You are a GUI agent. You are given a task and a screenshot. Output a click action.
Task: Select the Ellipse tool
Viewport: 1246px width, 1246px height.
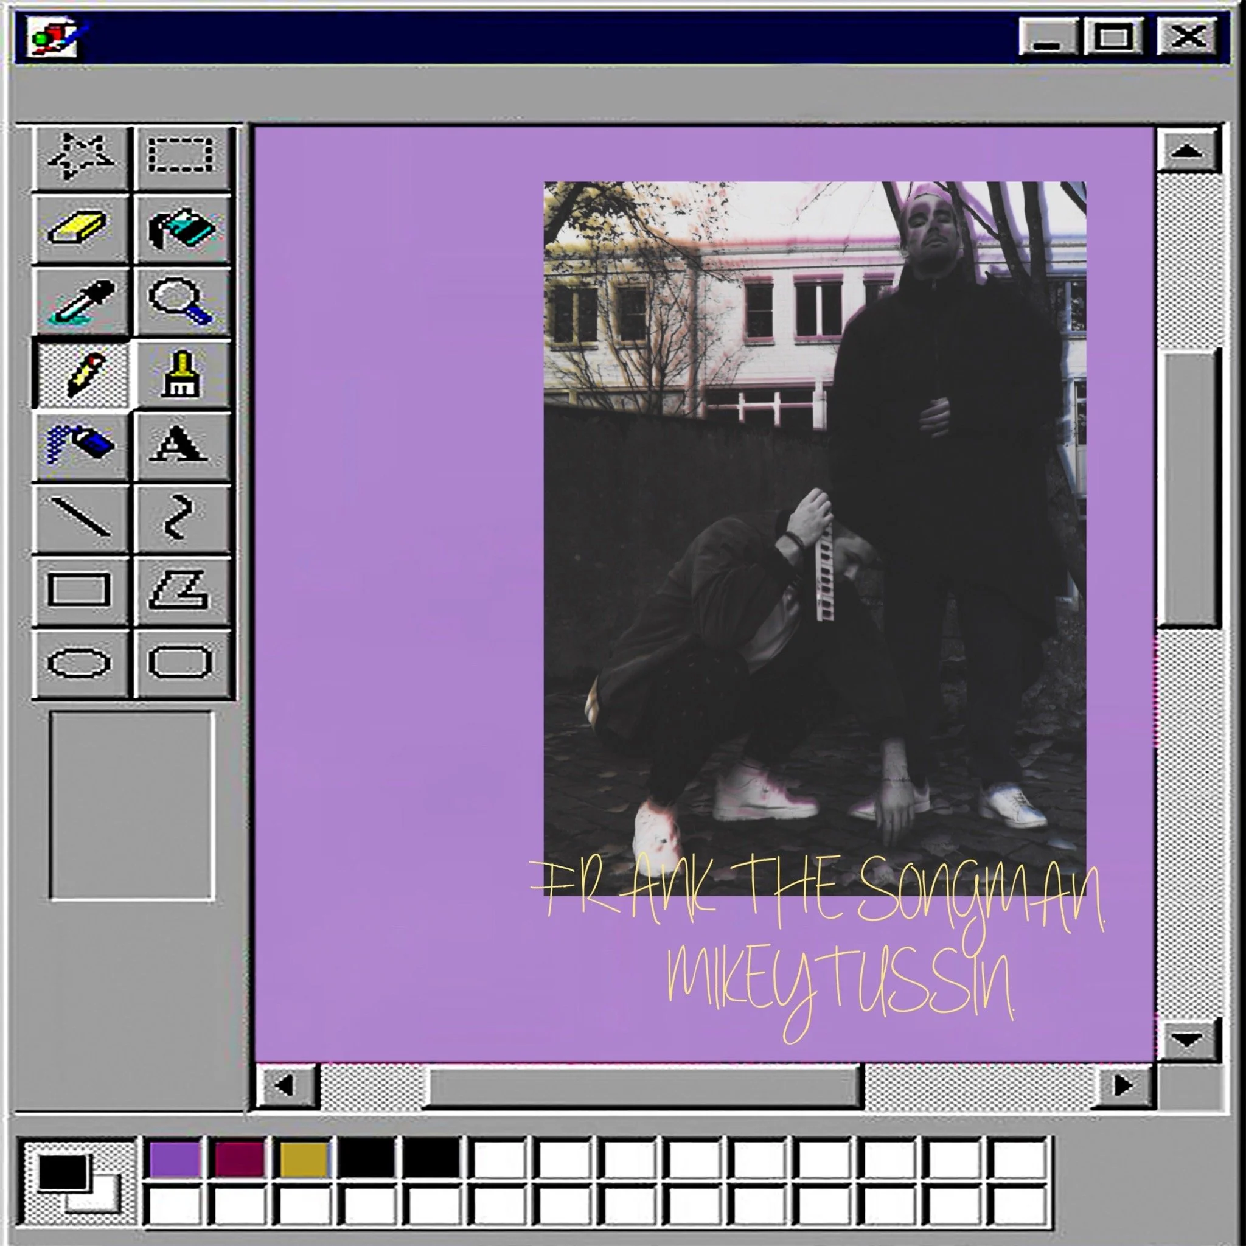point(79,663)
